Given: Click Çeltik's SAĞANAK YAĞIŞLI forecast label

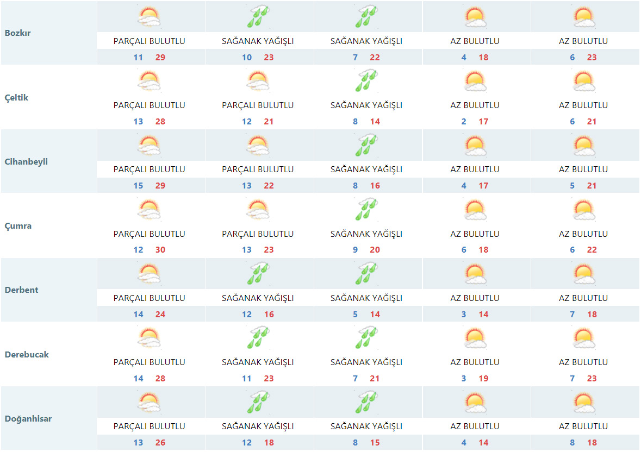Looking at the screenshot, I should pyautogui.click(x=366, y=105).
